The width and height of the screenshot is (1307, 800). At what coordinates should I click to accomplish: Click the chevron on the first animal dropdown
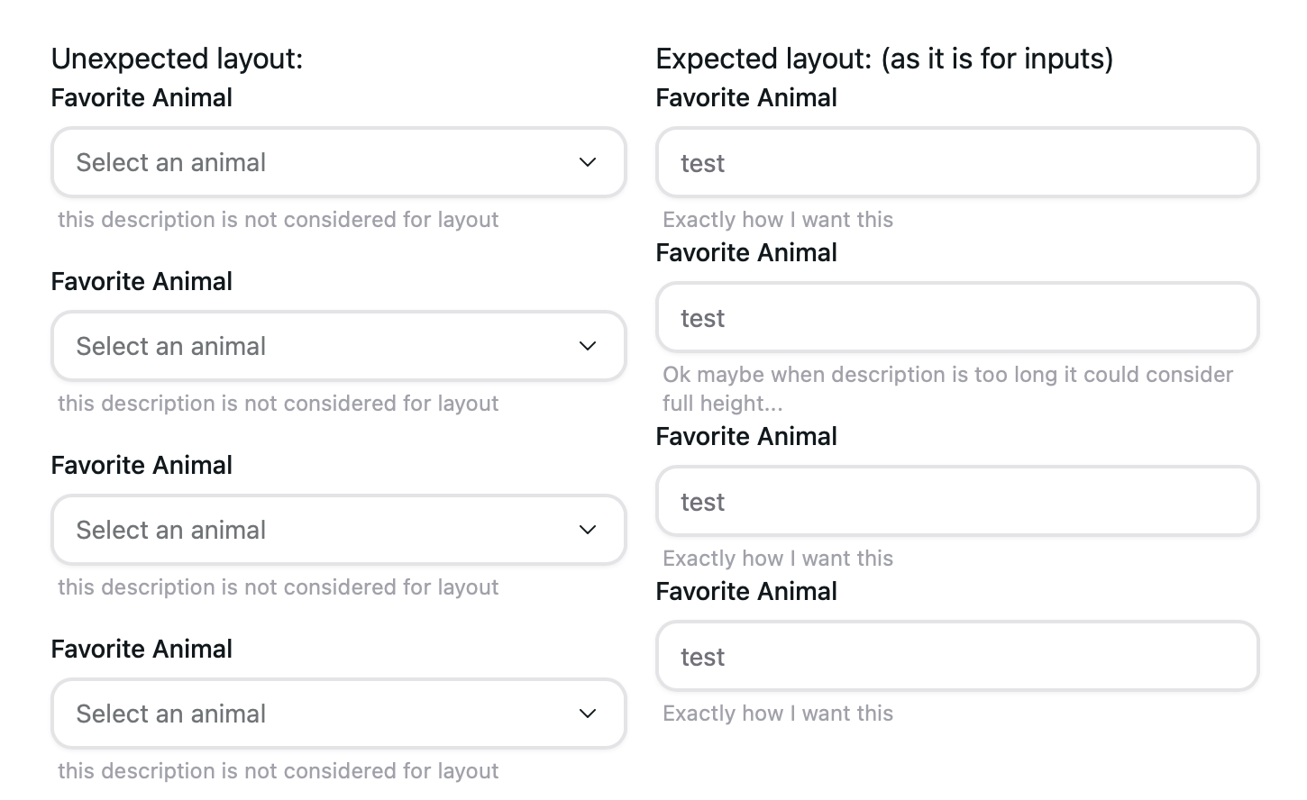point(587,162)
